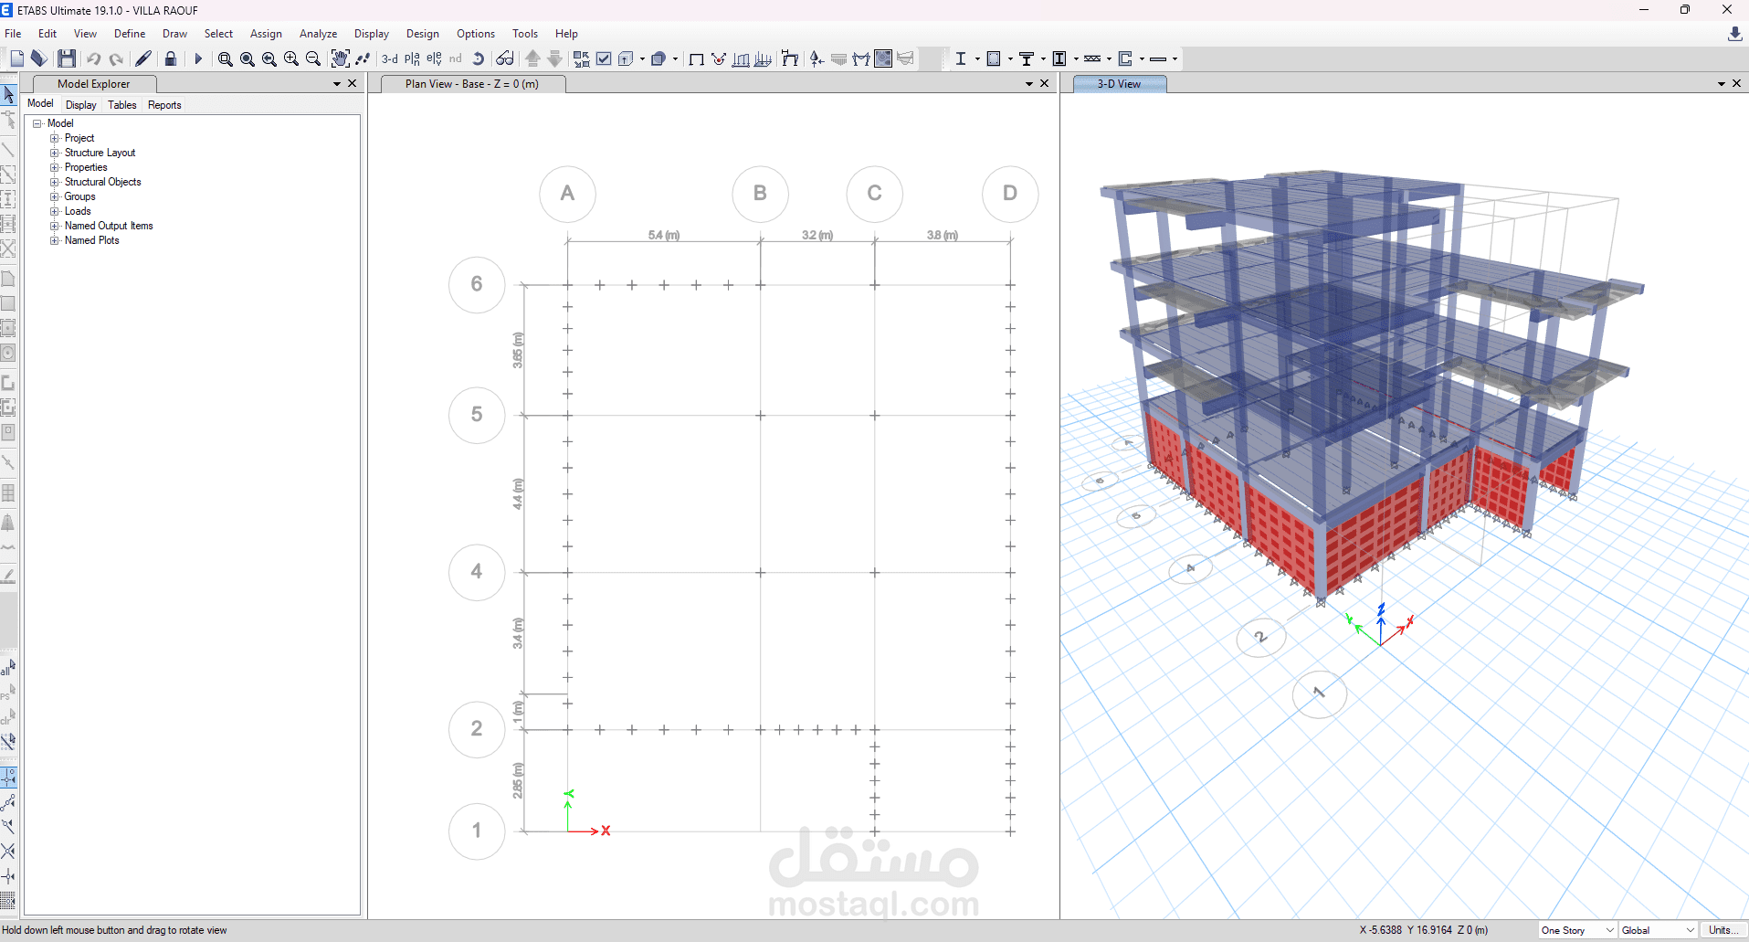Show undeformed shape icon

click(696, 58)
